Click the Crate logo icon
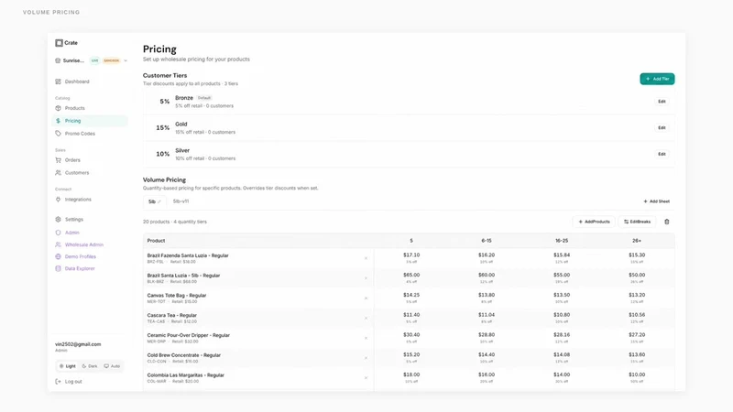Image resolution: width=733 pixels, height=412 pixels. (x=59, y=43)
